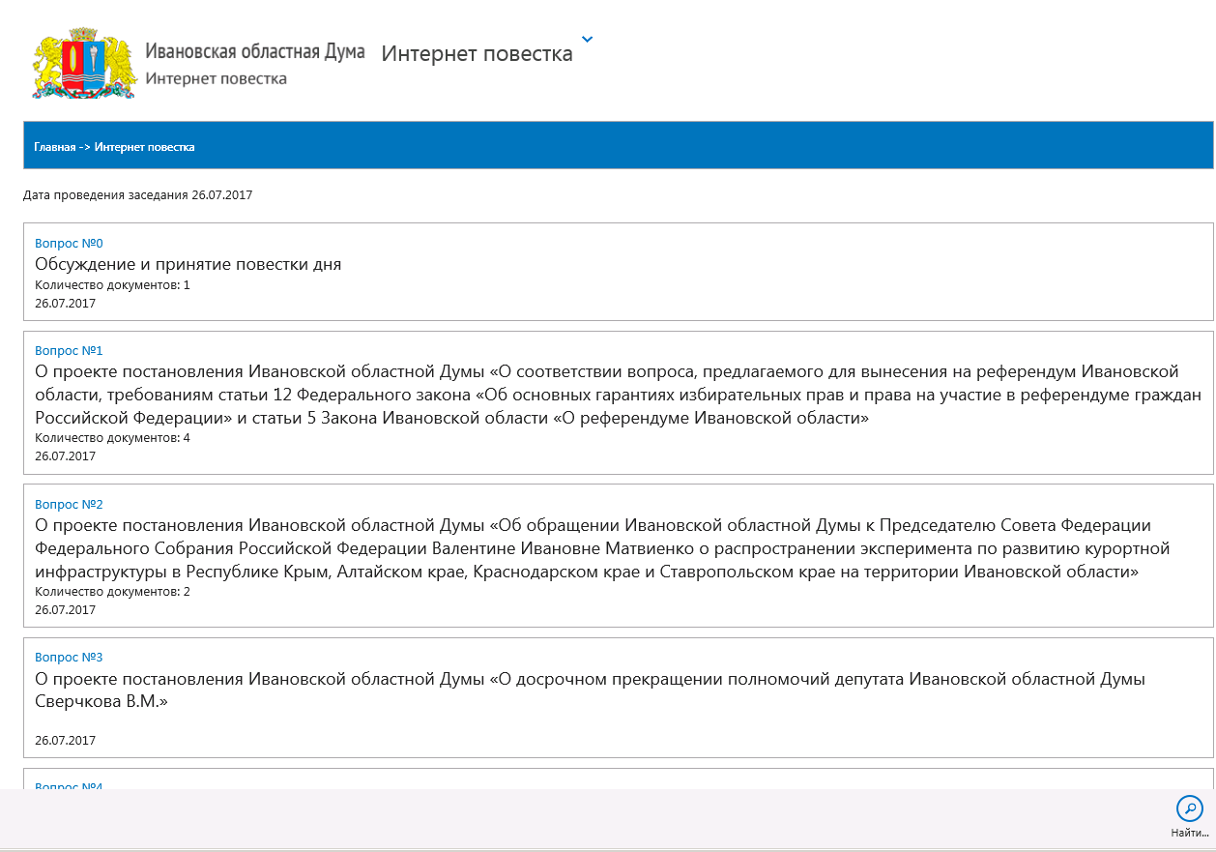Click the text Количество документов: 1
Viewport: 1216px width, 852px height.
[112, 285]
